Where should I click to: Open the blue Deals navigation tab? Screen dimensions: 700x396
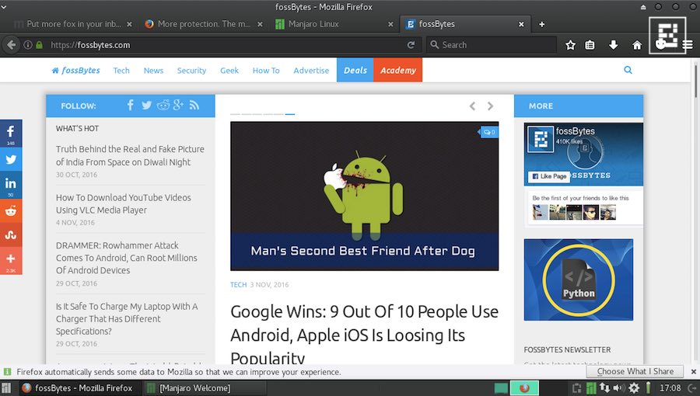355,70
